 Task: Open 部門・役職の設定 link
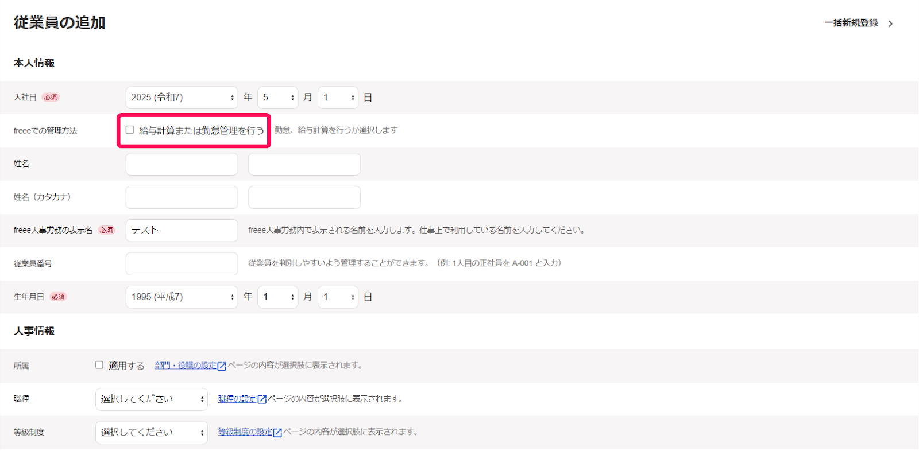[x=186, y=366]
